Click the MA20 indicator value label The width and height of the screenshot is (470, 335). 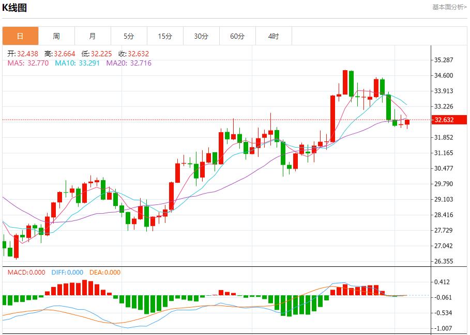[129, 63]
